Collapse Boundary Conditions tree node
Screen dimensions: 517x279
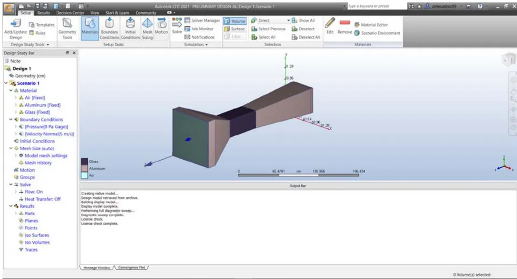(x=11, y=119)
